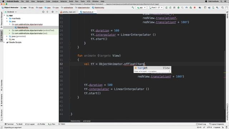Click the Search Everywhere magnifier icon
229x129 pixels.
tap(223, 8)
